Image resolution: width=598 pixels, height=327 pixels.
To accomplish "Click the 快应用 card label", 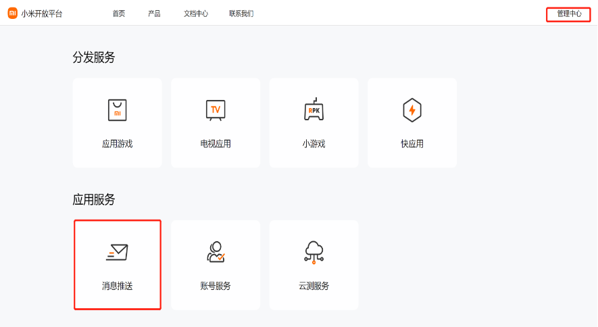I will point(412,144).
